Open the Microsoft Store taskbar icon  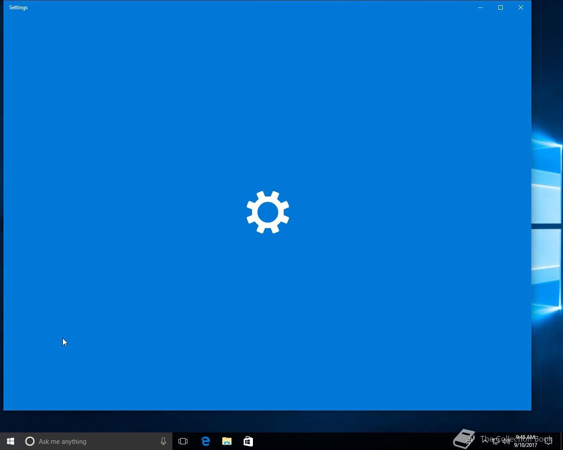(x=248, y=441)
